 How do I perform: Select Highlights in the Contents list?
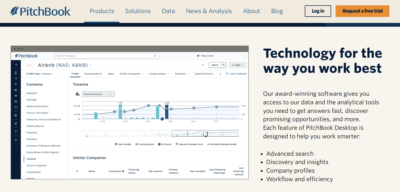[32, 93]
